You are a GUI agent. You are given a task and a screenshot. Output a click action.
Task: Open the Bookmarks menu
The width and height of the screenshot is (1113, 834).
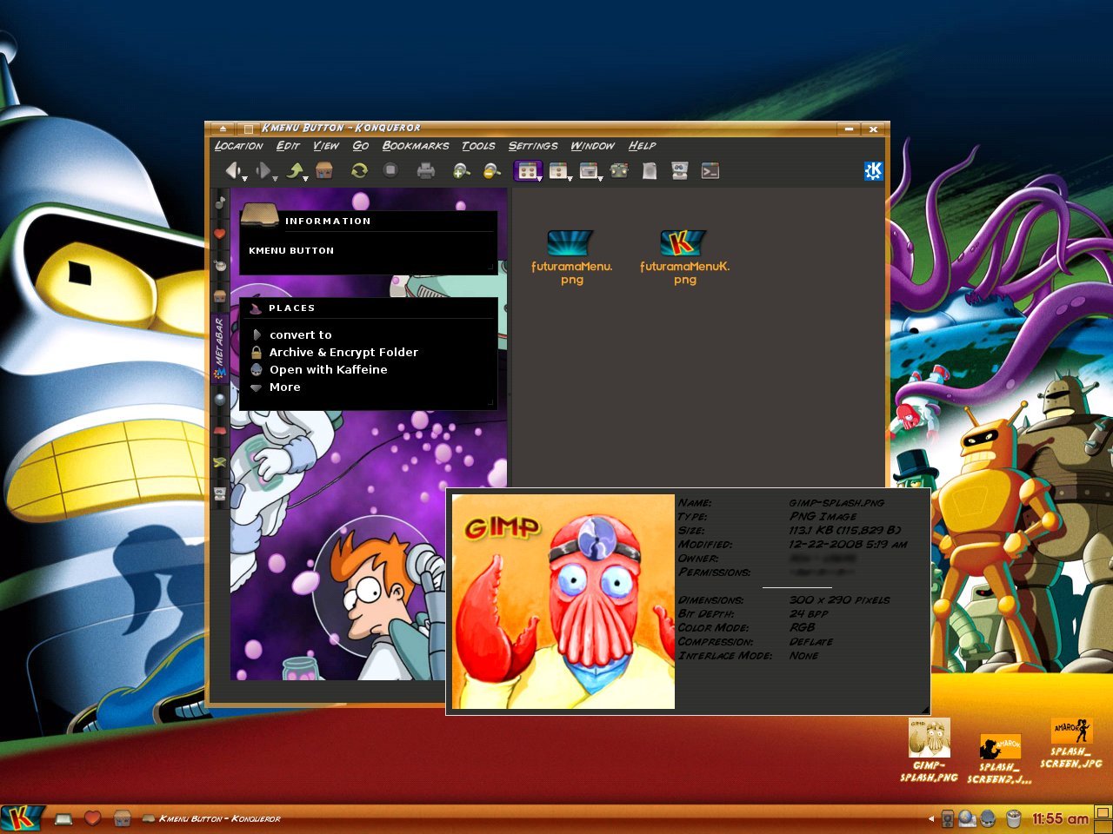(x=416, y=146)
